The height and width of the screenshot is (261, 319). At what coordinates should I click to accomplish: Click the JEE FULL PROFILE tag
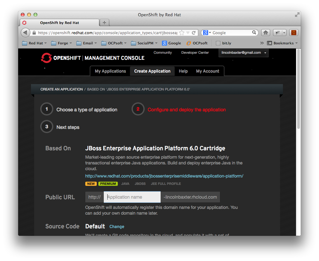coord(166,184)
